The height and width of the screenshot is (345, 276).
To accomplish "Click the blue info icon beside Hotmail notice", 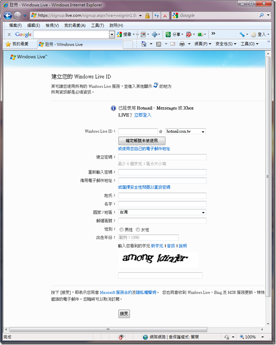I will (113, 108).
